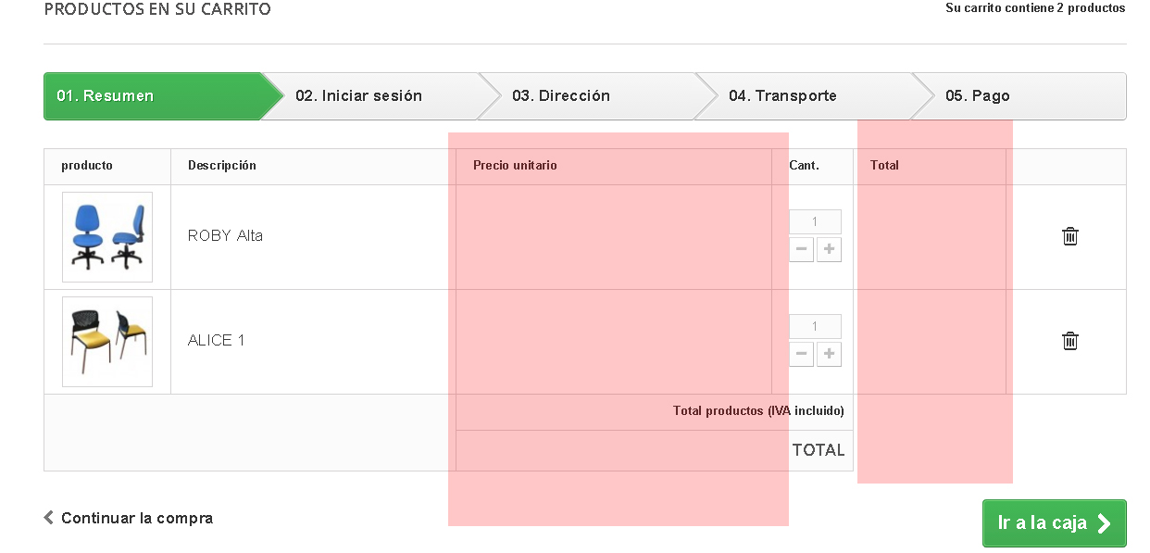
Task: Remove ALICE 1 with trash icon
Action: click(x=1069, y=341)
